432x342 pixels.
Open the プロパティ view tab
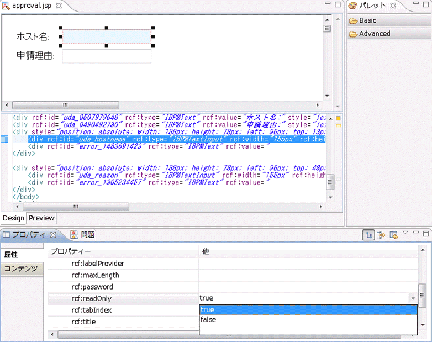point(29,234)
